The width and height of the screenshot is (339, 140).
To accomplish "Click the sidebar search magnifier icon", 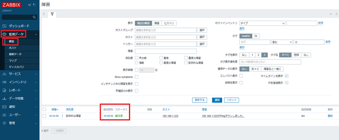I will pyautogui.click(x=34, y=17).
